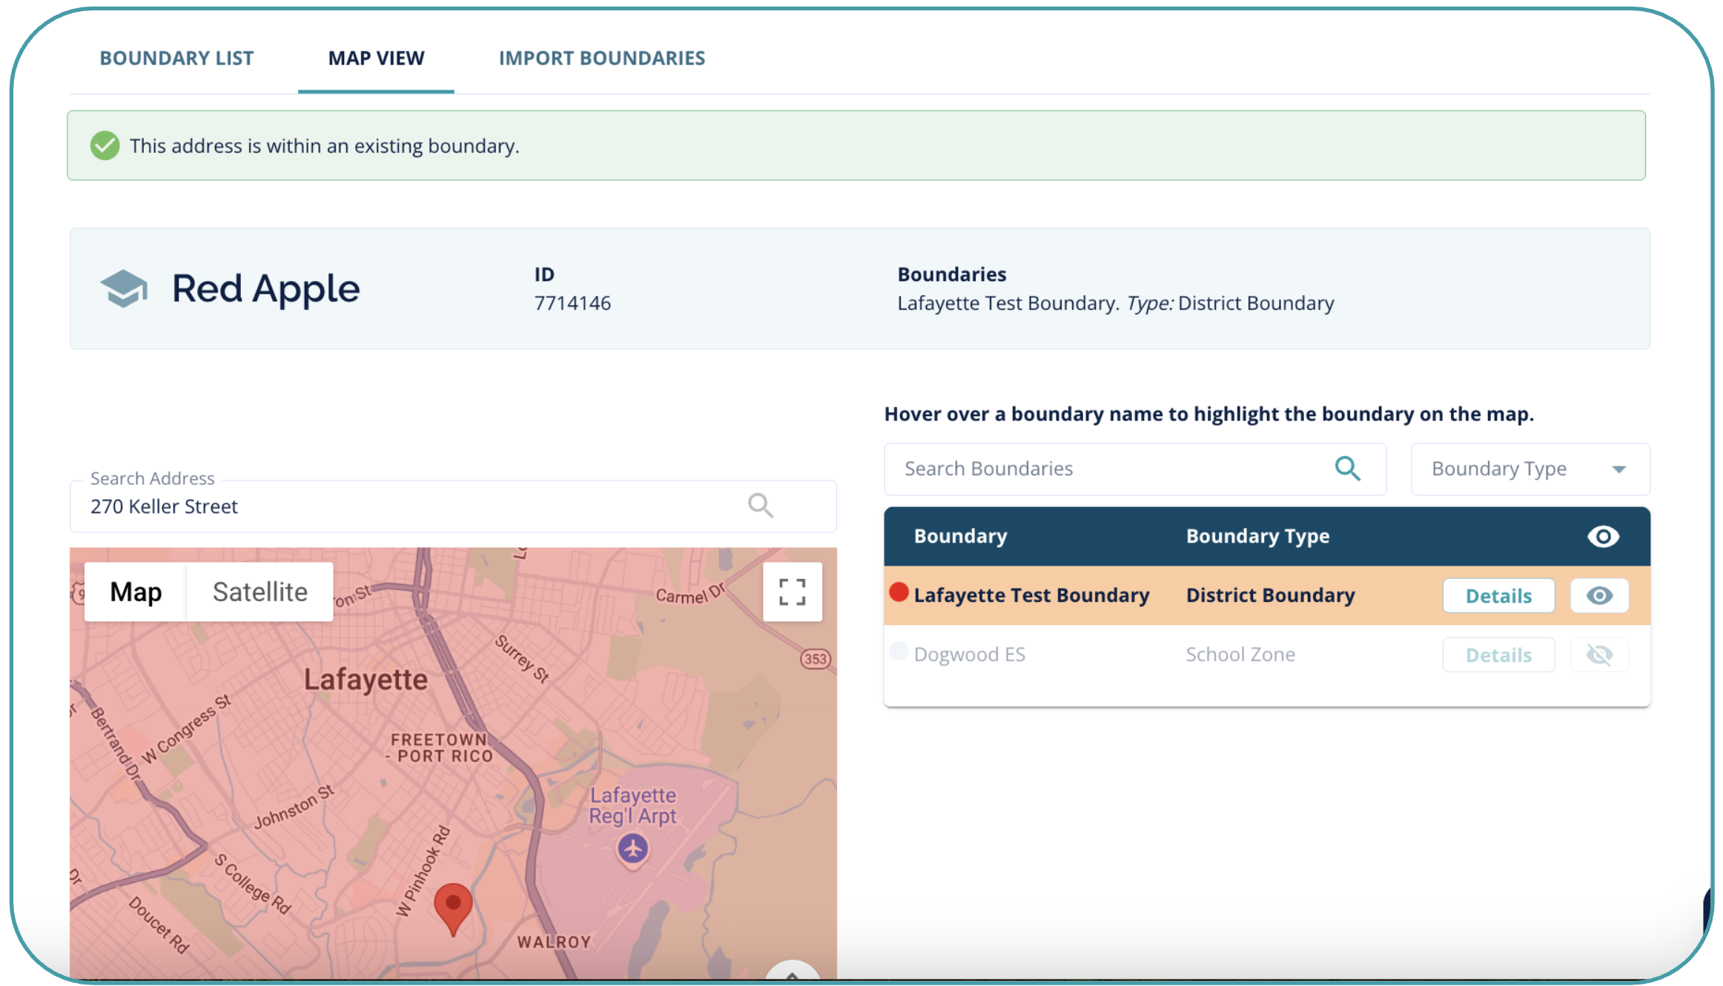1723x986 pixels.
Task: Toggle the map fullscreen icon
Action: 792,592
